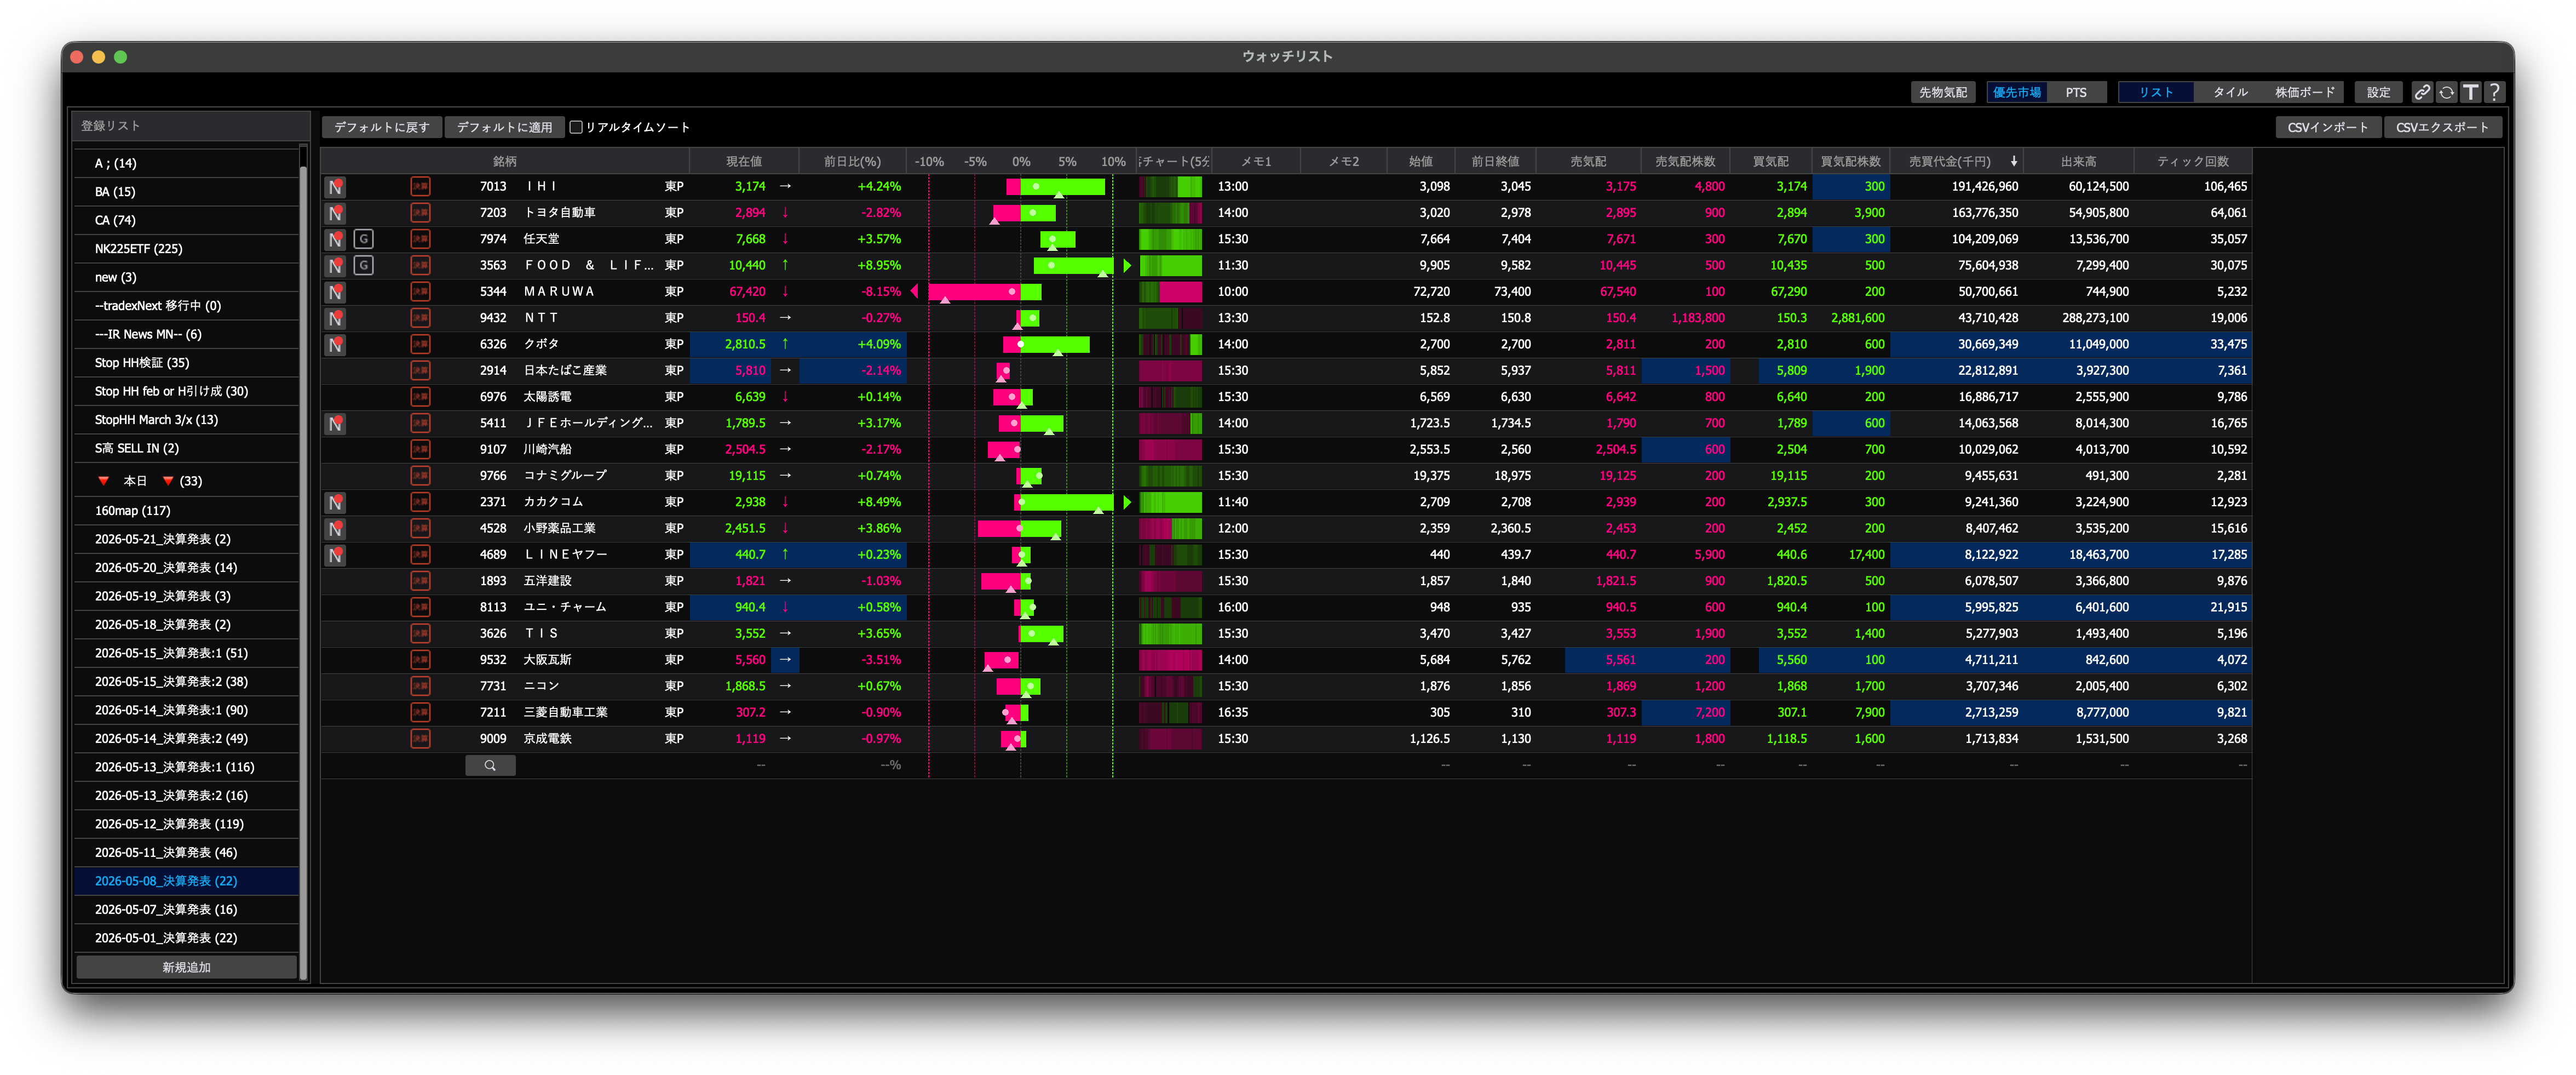Click the red earnings icon on the IHI row
This screenshot has width=2576, height=1075.
[421, 186]
